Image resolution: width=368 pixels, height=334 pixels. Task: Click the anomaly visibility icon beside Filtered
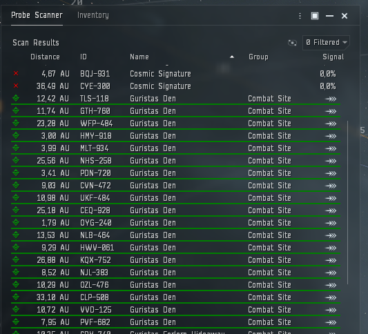292,43
